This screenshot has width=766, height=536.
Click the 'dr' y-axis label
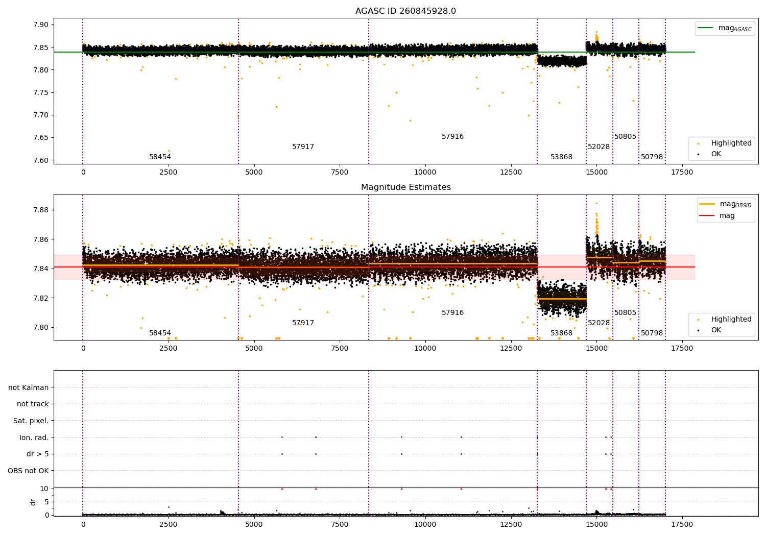click(x=33, y=502)
